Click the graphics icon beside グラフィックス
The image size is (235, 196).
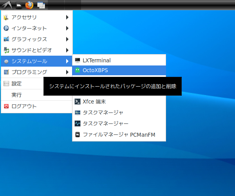click(6, 39)
